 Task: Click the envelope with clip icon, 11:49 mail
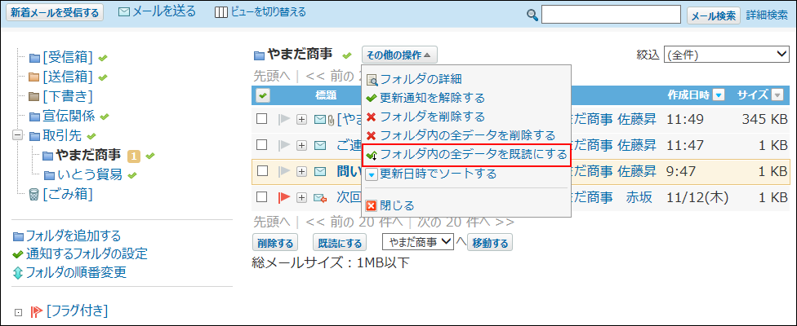point(323,120)
